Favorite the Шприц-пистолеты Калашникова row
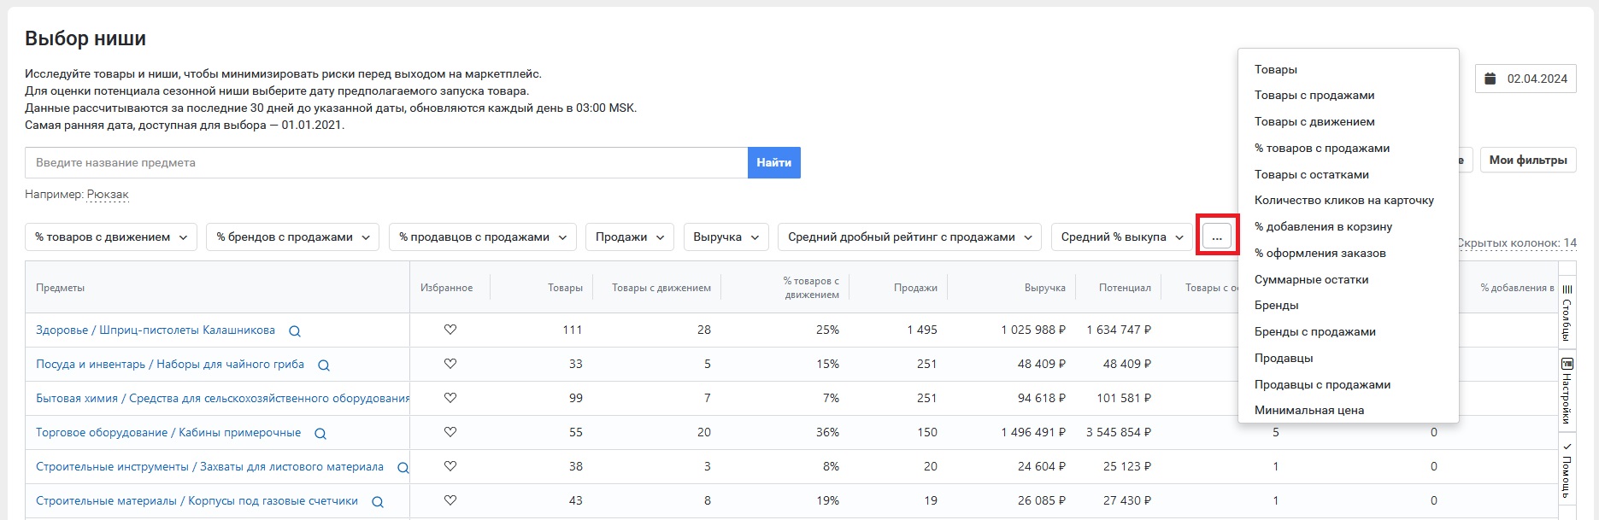The image size is (1599, 520). (x=450, y=330)
